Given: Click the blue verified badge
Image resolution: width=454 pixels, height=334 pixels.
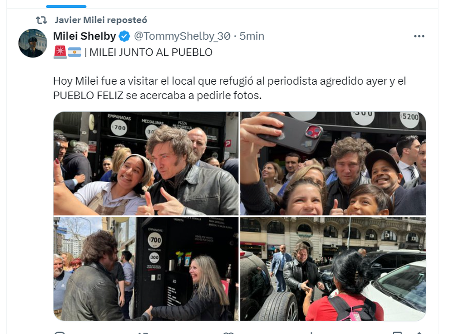Looking at the screenshot, I should pos(124,36).
